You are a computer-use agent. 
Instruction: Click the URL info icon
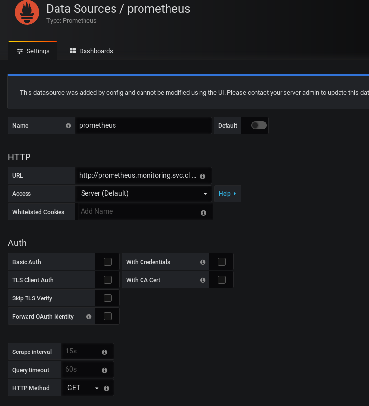click(x=202, y=176)
